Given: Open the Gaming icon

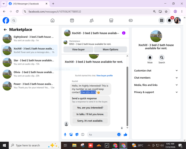Looking at the screenshot, I should [x=131, y=20].
